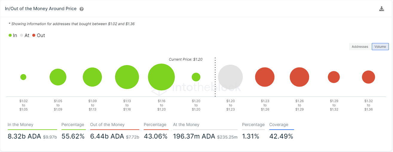Click the small green bubble at $1.02 to $1.05
The height and width of the screenshot is (152, 393).
(23, 77)
